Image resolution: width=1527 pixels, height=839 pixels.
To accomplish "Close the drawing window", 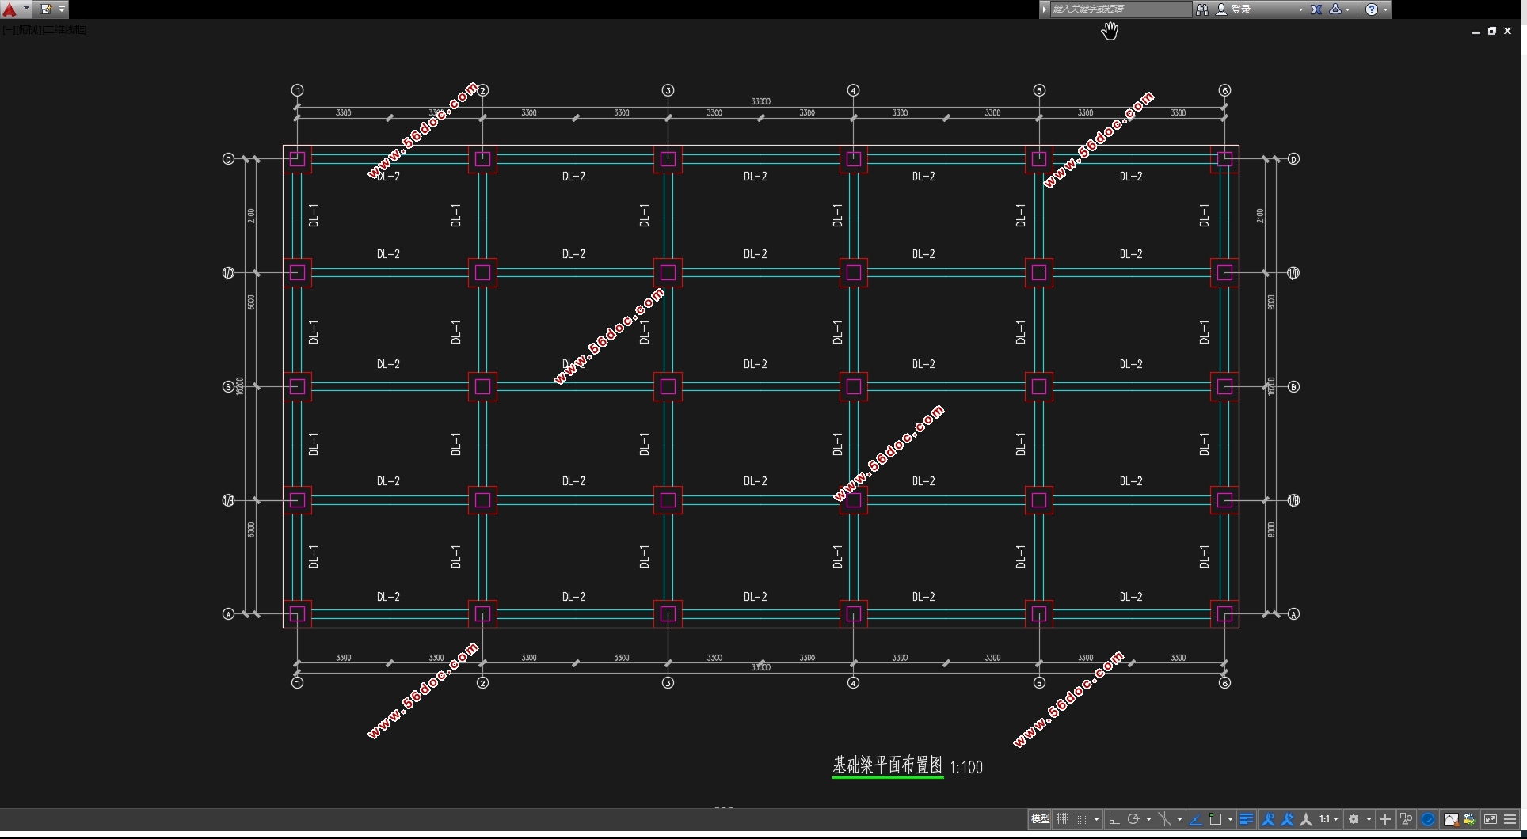I will [x=1508, y=31].
